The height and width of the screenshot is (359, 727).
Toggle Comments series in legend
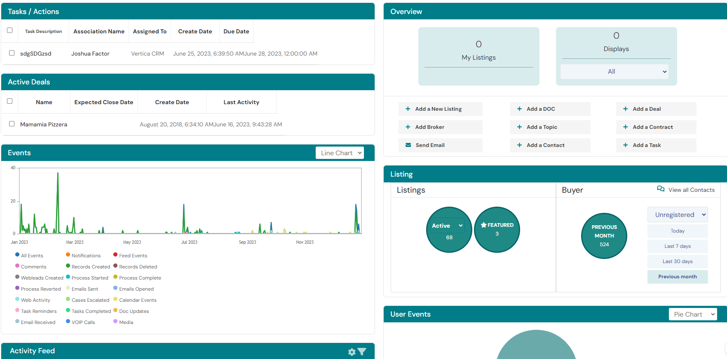(x=31, y=267)
